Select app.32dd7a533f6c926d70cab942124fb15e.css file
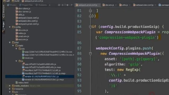 [48, 52]
